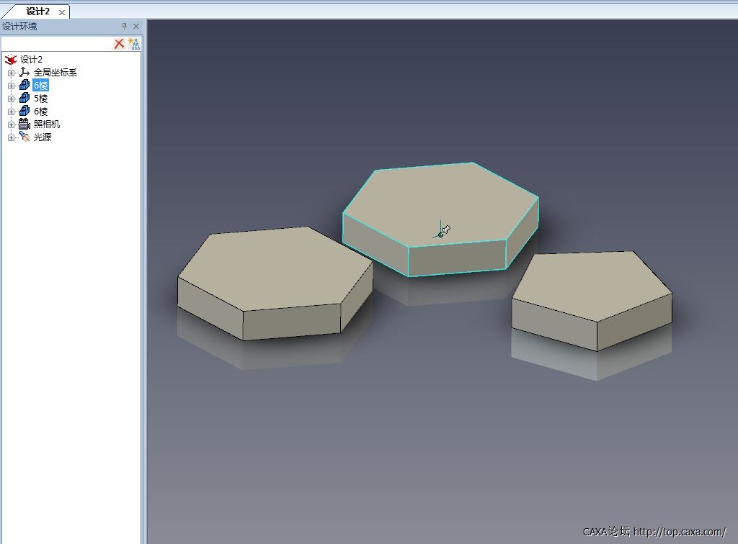Click the anchor pushpin on selected hexagon

pos(444,231)
